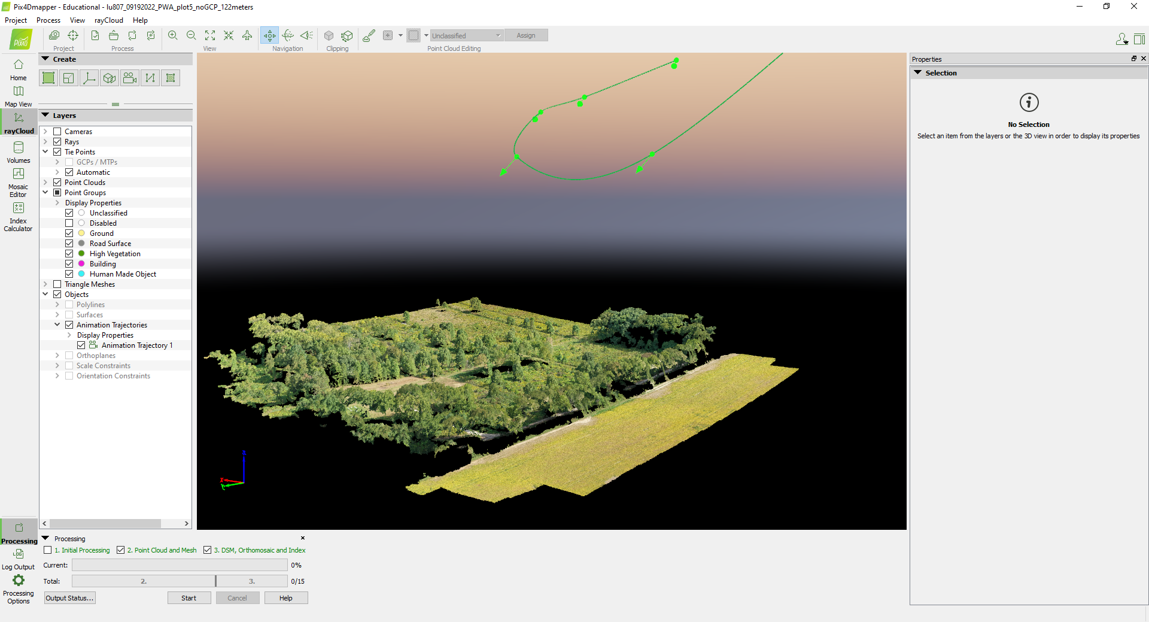
Task: Collapse the Layers panel section
Action: [45, 116]
